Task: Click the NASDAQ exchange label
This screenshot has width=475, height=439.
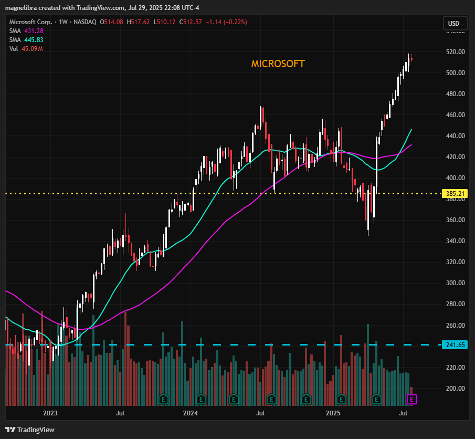Action: click(x=85, y=22)
